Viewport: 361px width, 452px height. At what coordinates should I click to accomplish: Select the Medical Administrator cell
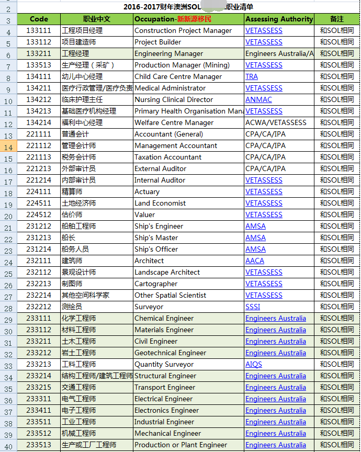(x=188, y=88)
